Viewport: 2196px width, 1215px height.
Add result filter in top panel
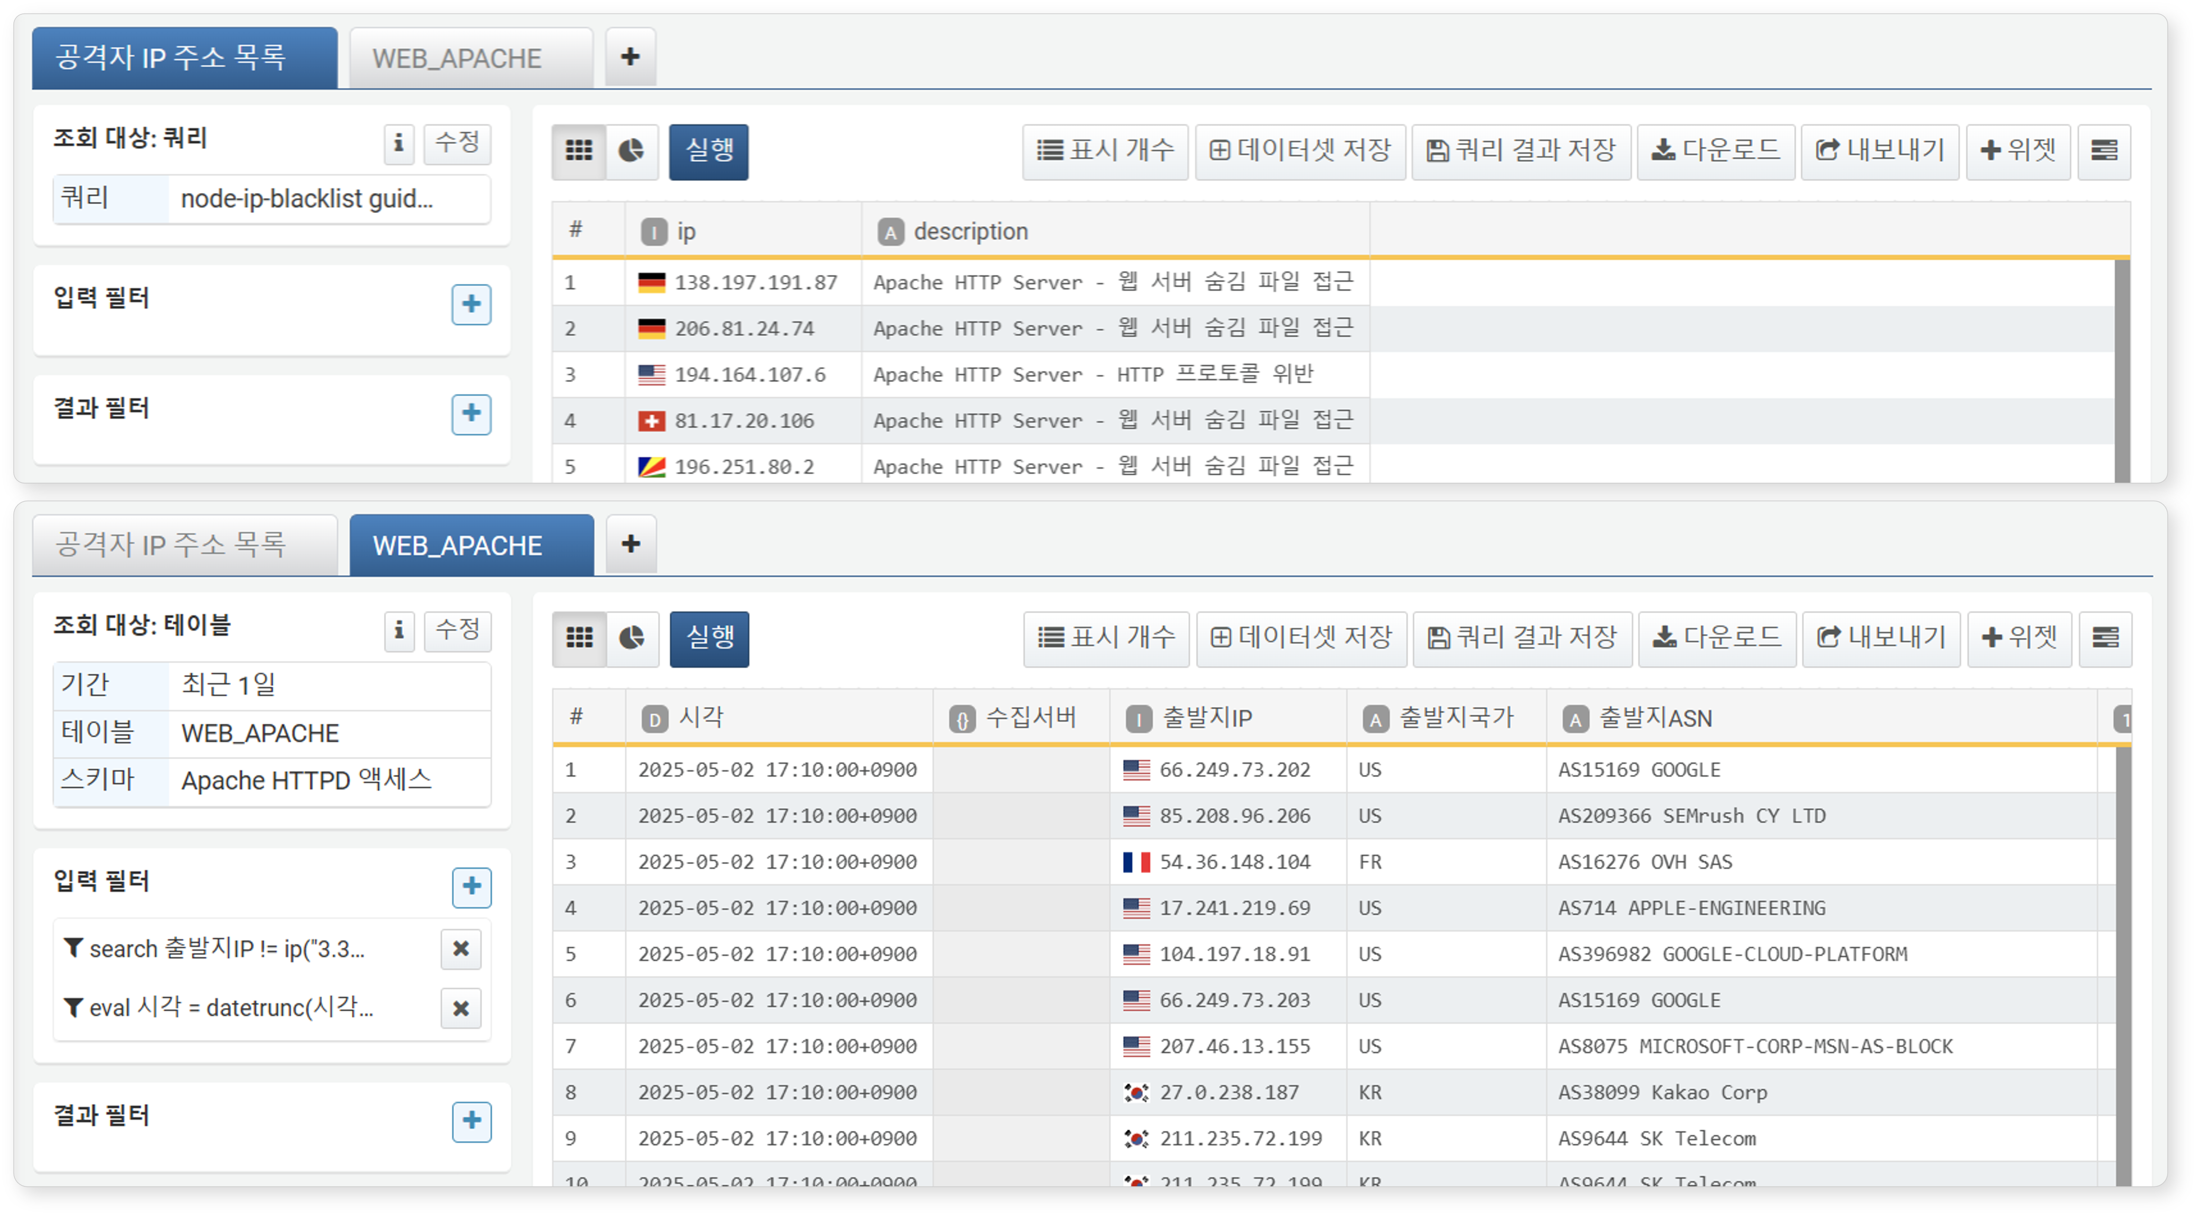[x=471, y=414]
